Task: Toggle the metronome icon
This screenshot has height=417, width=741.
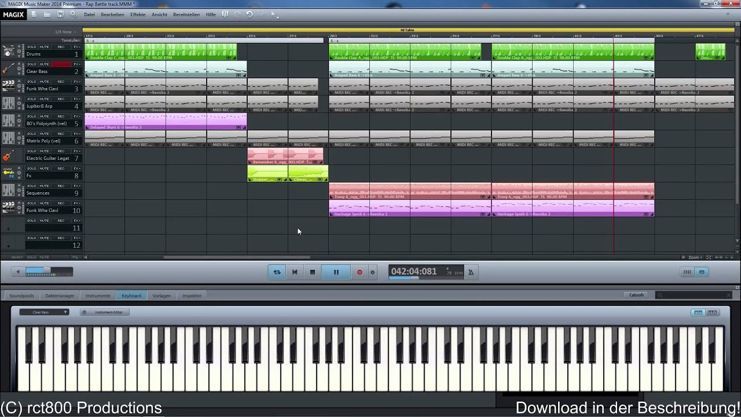Action: [x=471, y=272]
